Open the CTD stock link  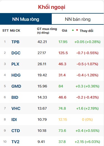[x=16, y=131]
